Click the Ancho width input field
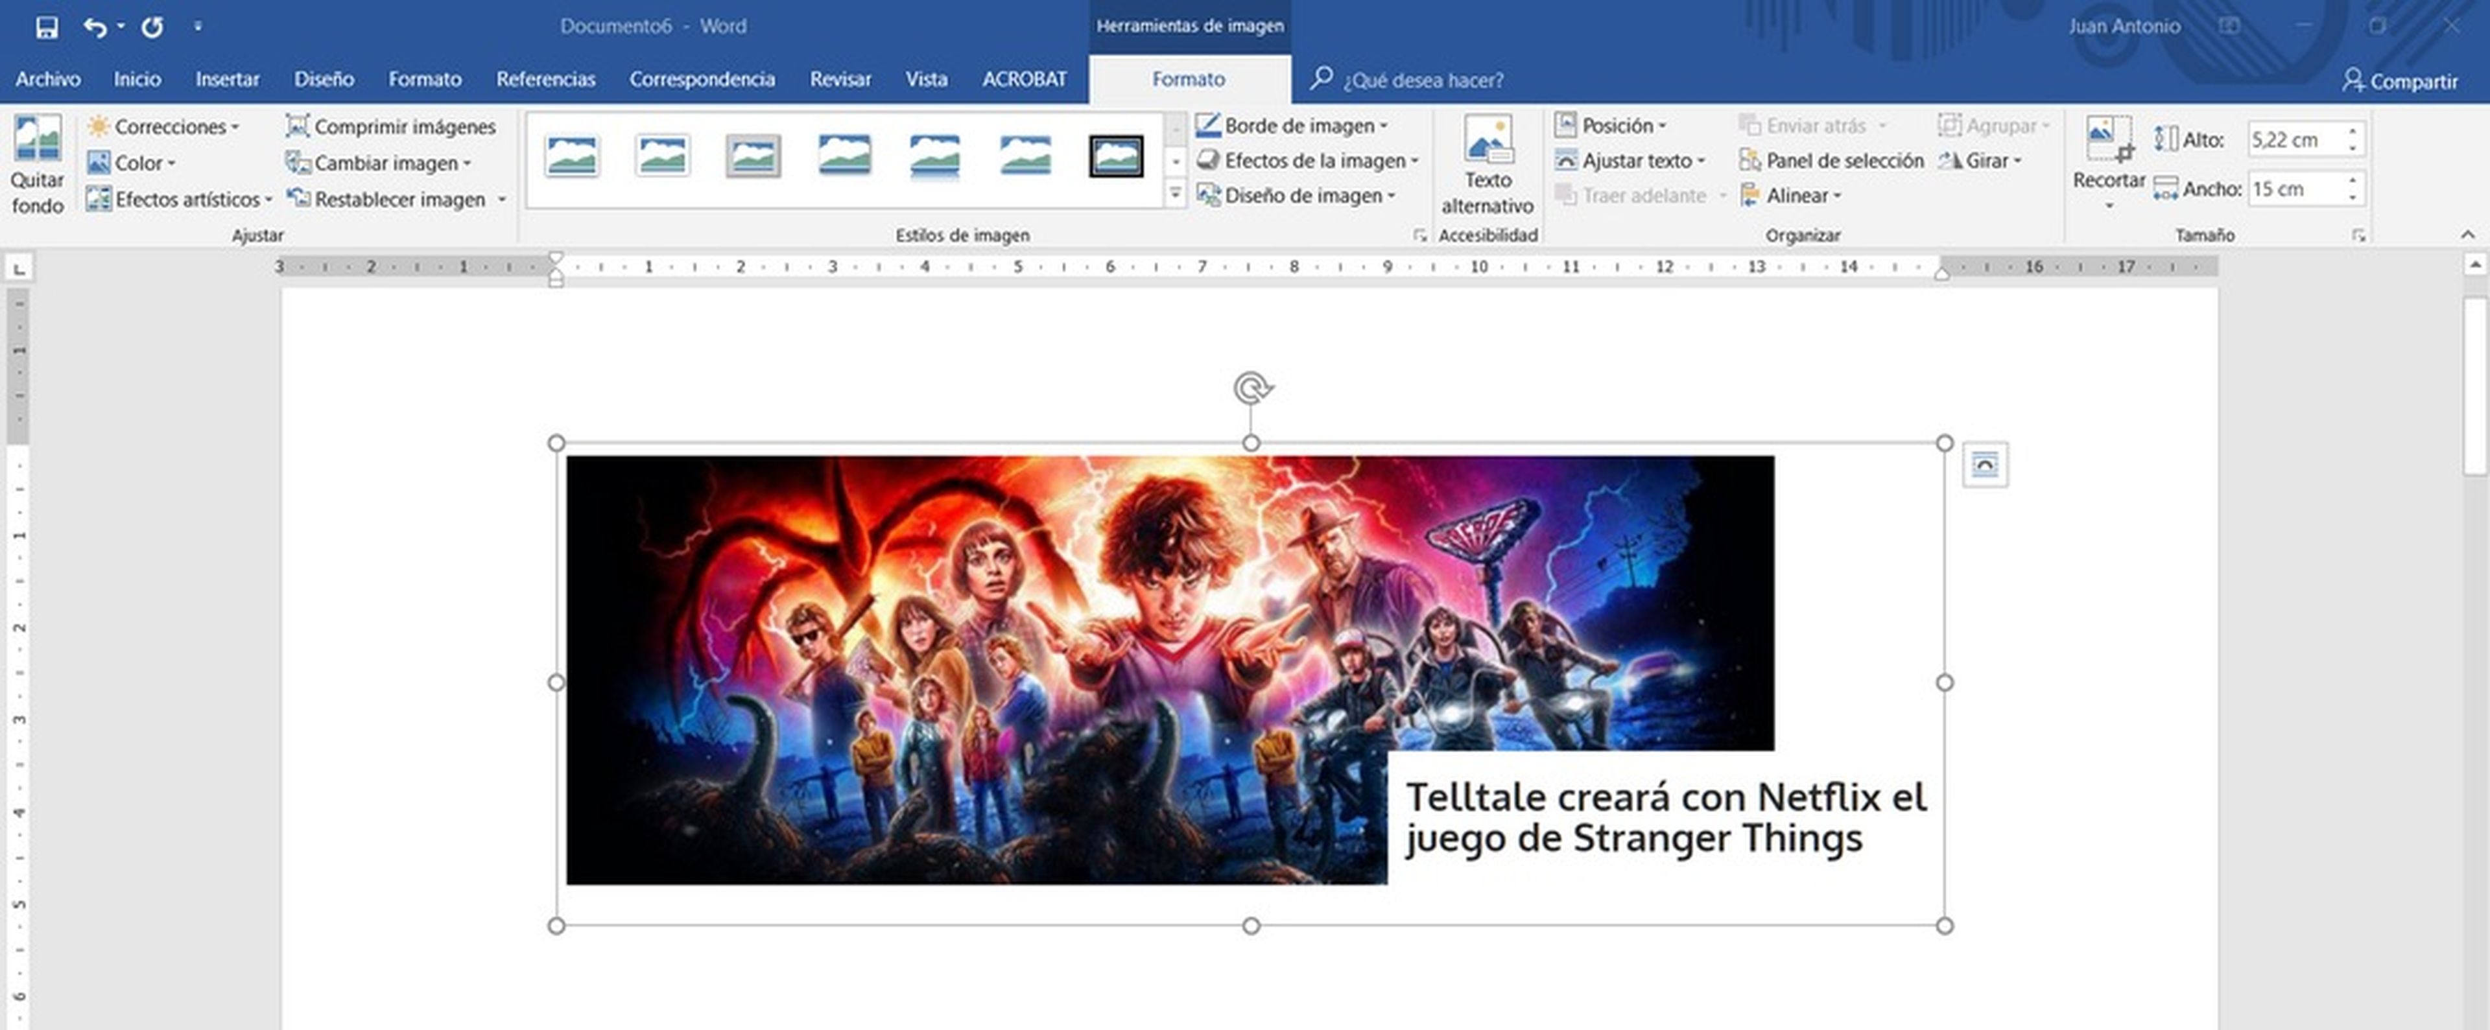 coord(2295,189)
